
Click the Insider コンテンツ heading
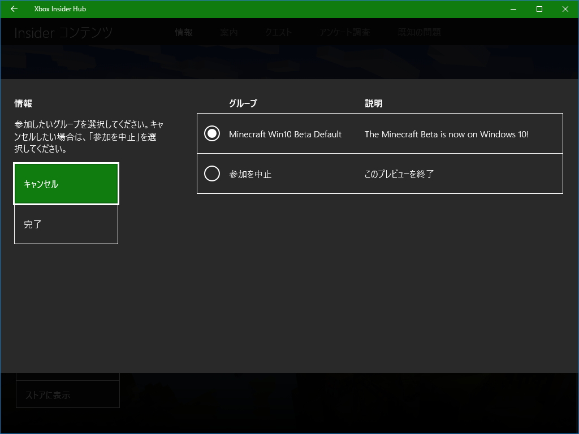click(63, 32)
